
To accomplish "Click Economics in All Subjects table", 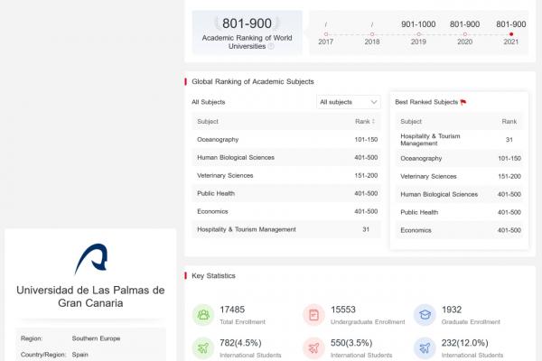I will tap(212, 211).
